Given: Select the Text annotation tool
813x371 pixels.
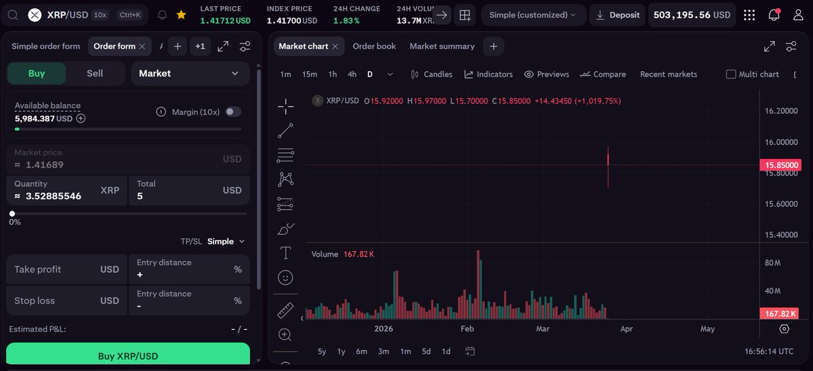Looking at the screenshot, I should tap(286, 253).
